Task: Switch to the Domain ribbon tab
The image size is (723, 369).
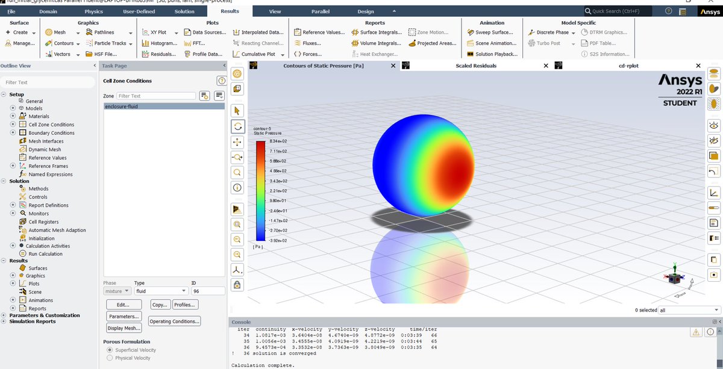Action: pos(48,11)
